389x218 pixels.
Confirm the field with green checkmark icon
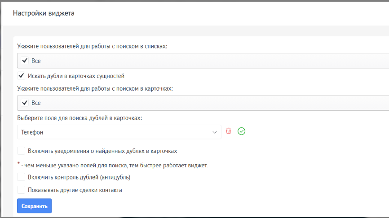242,131
